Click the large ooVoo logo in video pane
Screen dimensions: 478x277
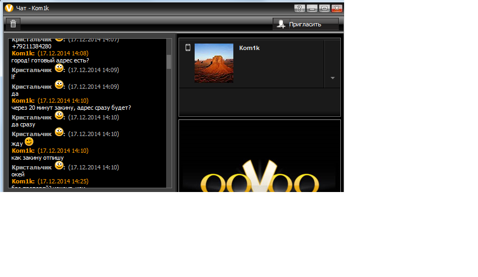[260, 177]
